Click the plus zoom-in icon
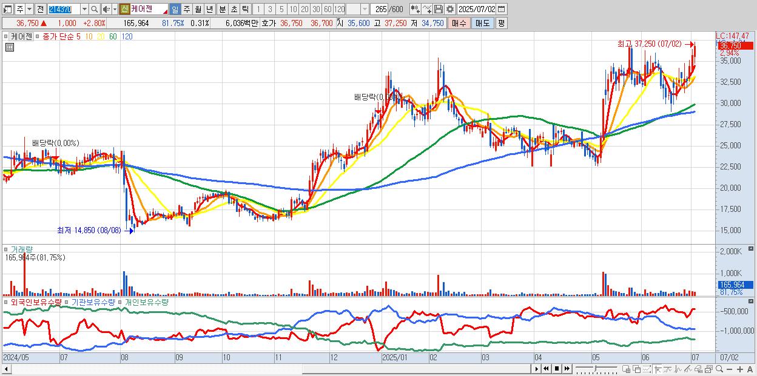This screenshot has height=376, width=757. pos(740,369)
